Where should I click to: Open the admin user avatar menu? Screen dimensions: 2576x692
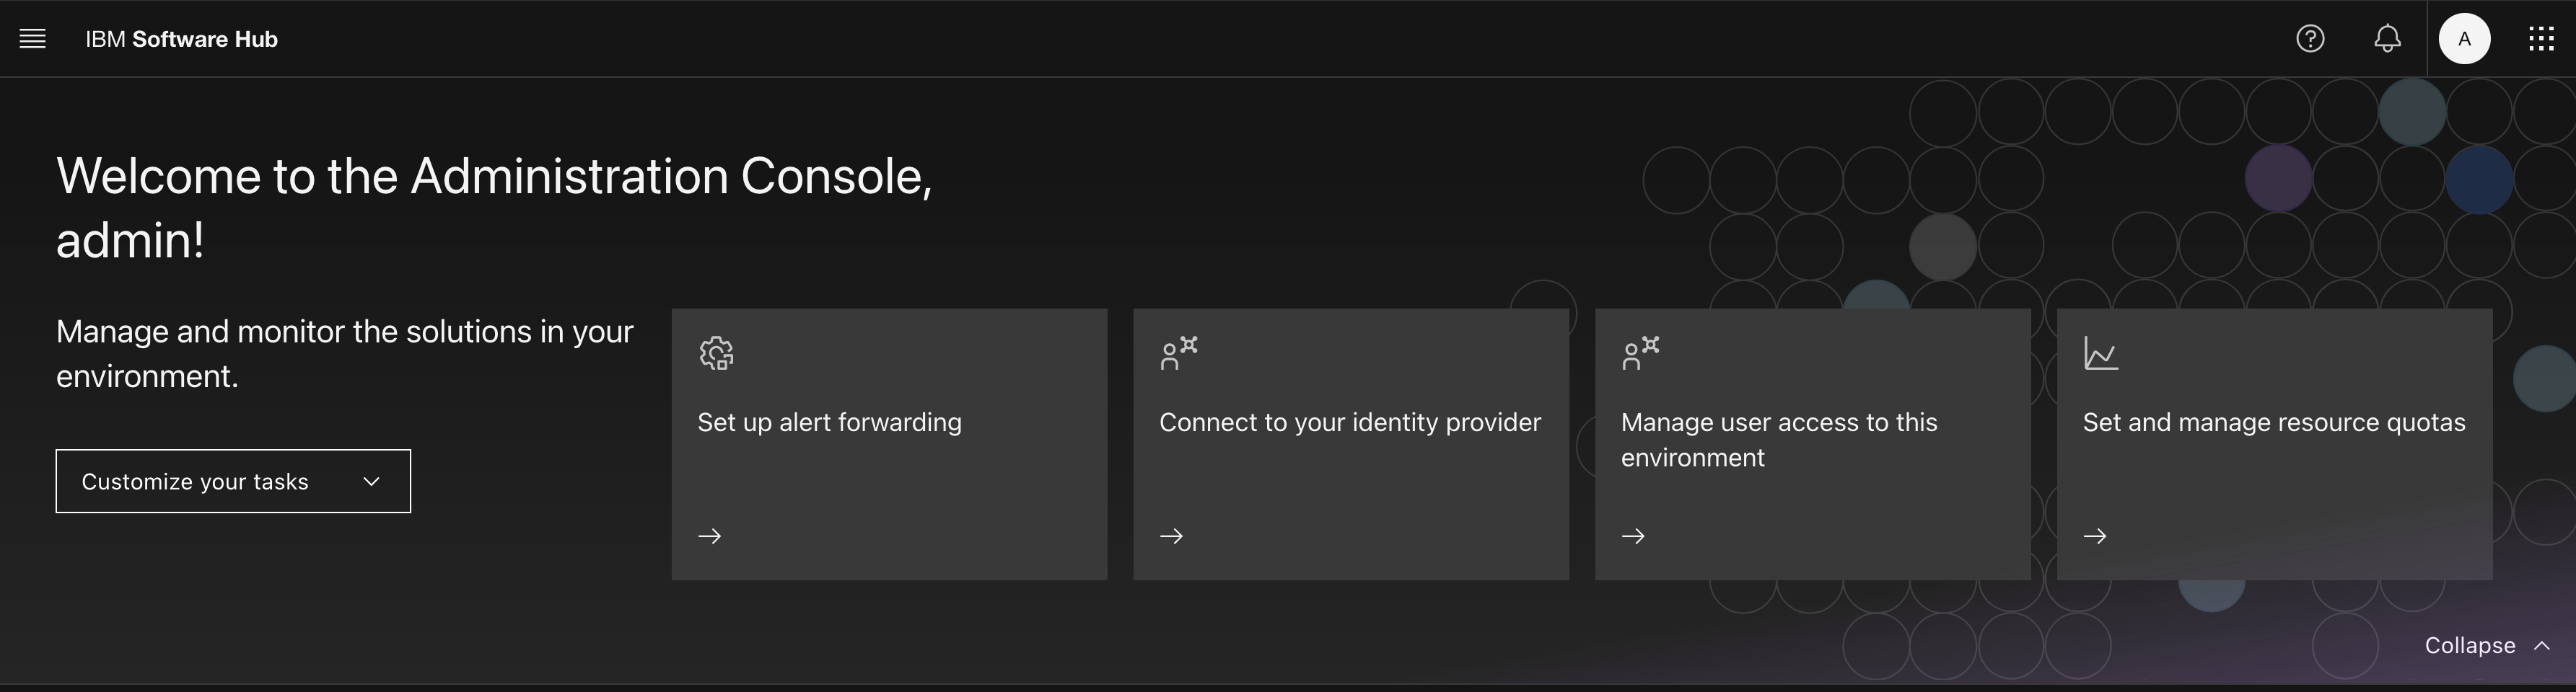pos(2464,39)
